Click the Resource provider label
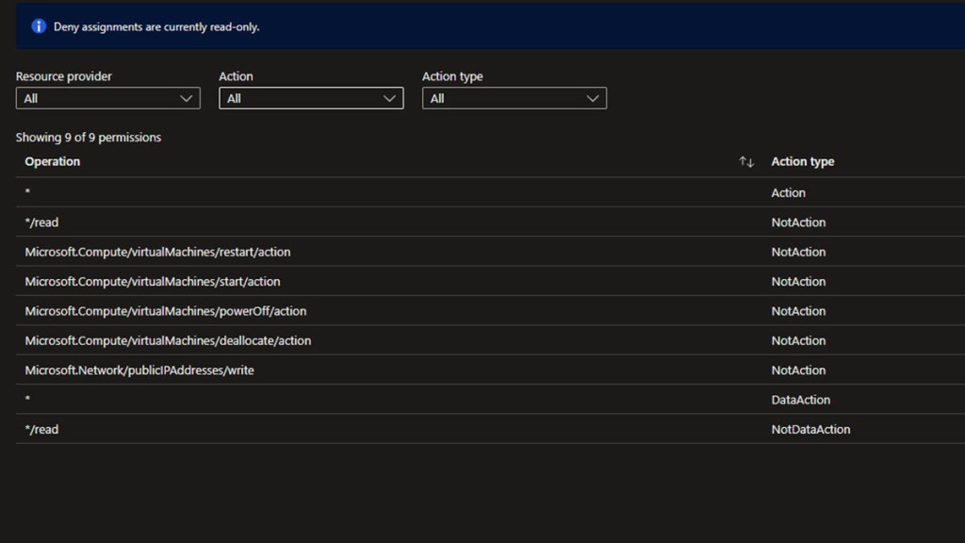The image size is (965, 543). [63, 76]
